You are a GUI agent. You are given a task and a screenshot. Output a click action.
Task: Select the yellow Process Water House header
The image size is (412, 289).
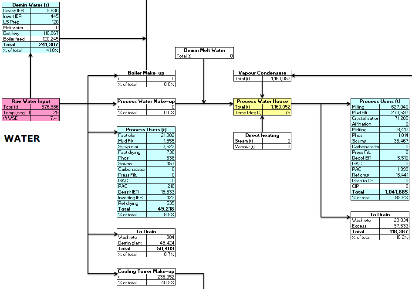point(262,101)
